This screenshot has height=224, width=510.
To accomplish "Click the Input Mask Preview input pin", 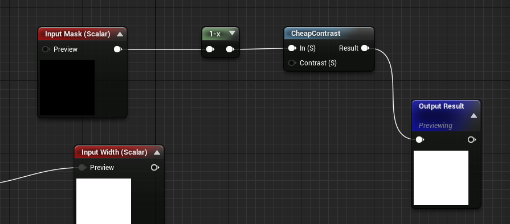I will (46, 49).
